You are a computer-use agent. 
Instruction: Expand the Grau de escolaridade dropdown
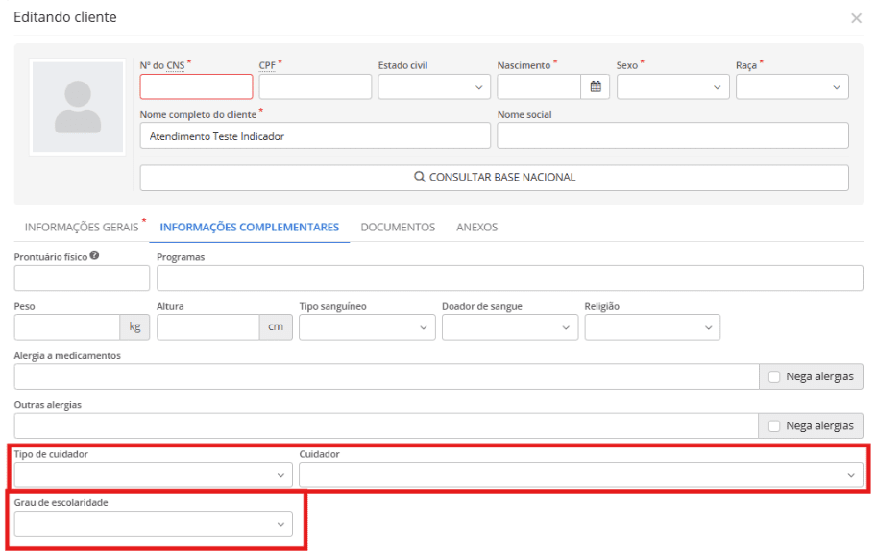click(x=153, y=523)
